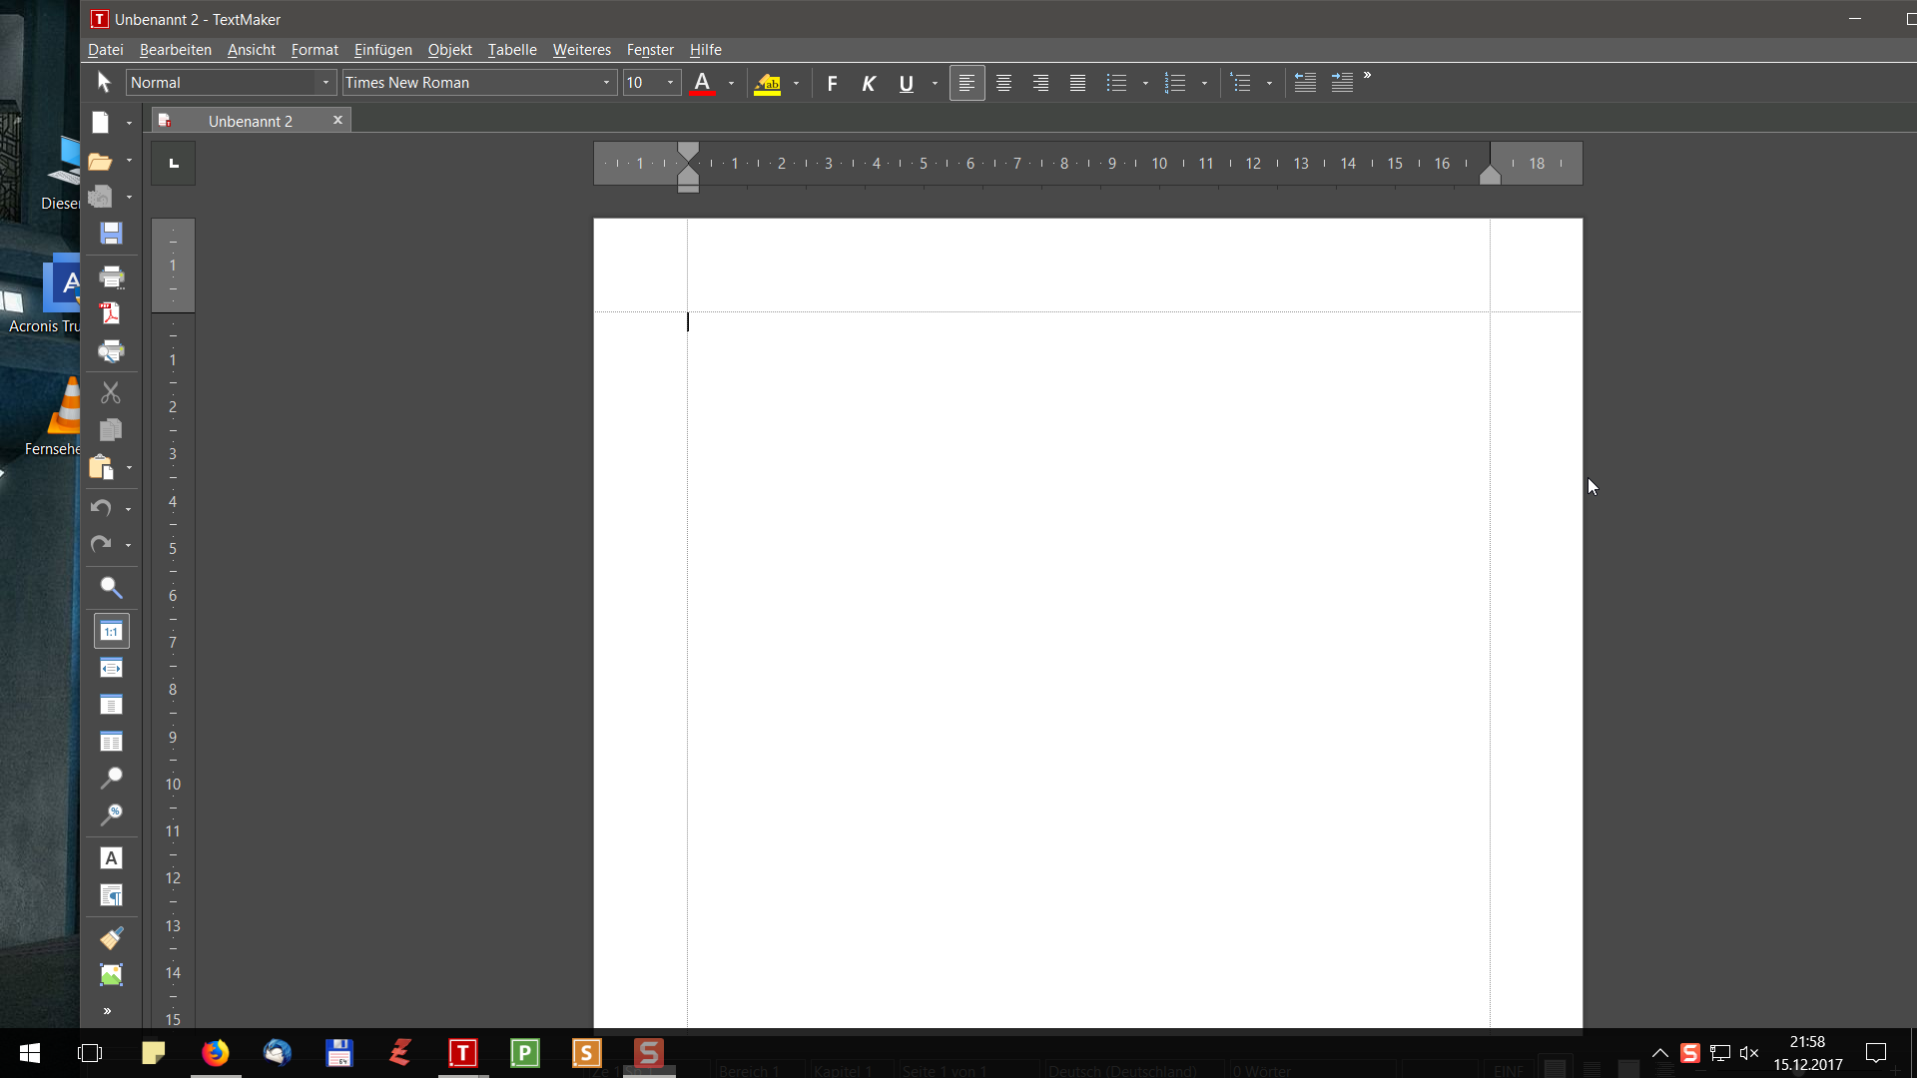Open the Einfügen menu

point(383,50)
